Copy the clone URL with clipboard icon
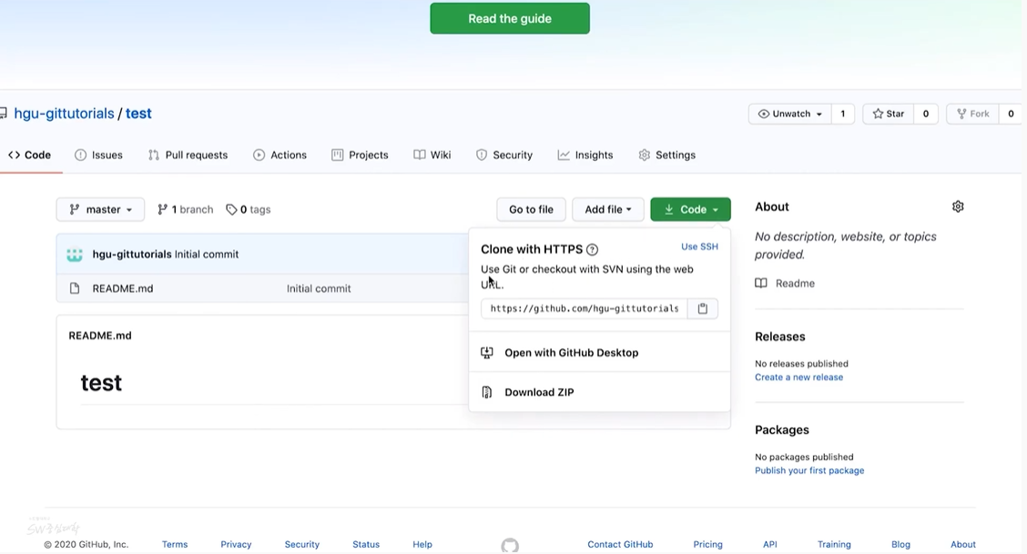Screen dimensions: 1027x554 tap(702, 308)
